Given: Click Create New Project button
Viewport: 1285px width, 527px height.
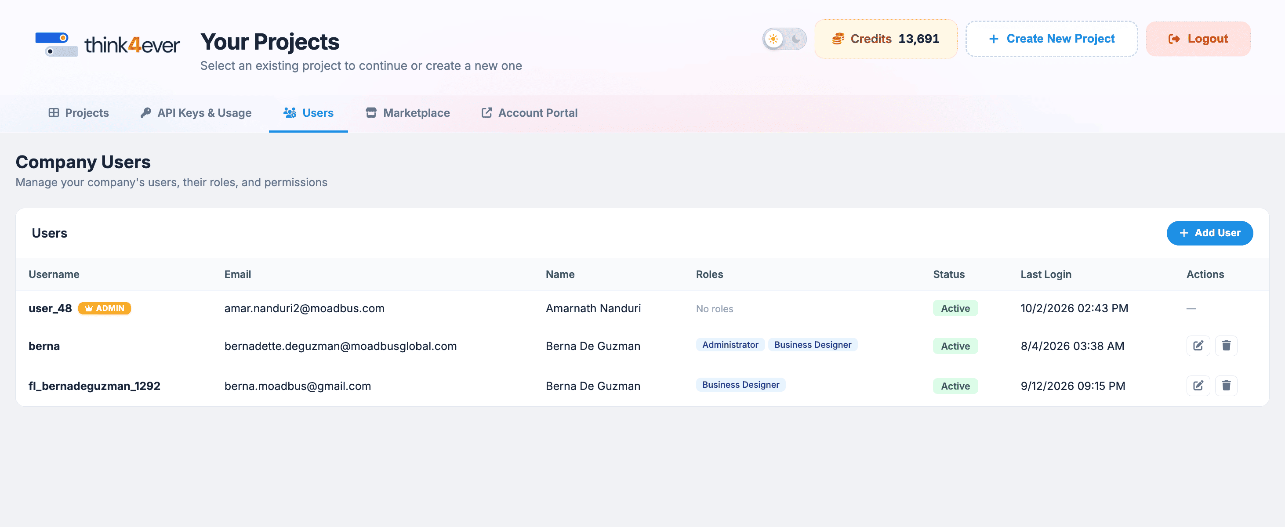Looking at the screenshot, I should (x=1051, y=39).
